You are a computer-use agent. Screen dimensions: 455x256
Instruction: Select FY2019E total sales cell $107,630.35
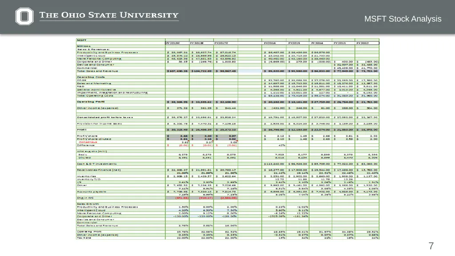coord(177,71)
